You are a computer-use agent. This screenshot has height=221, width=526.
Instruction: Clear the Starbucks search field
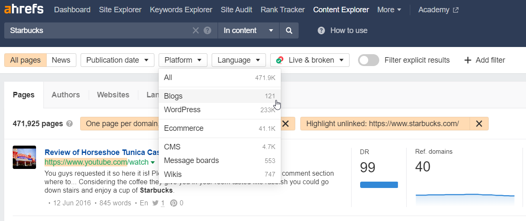pyautogui.click(x=196, y=30)
